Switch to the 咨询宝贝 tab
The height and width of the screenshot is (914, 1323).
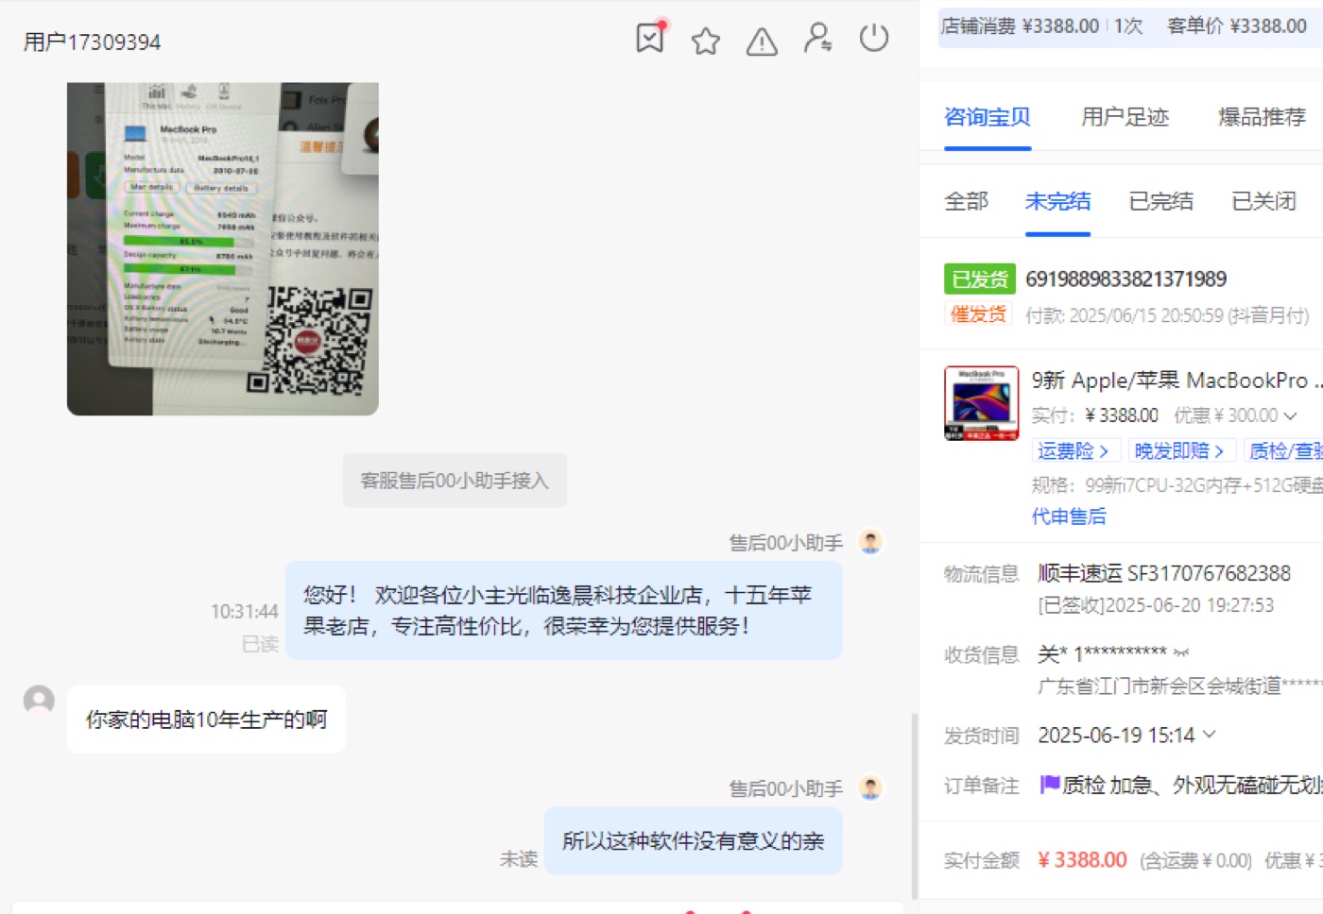[x=988, y=117]
